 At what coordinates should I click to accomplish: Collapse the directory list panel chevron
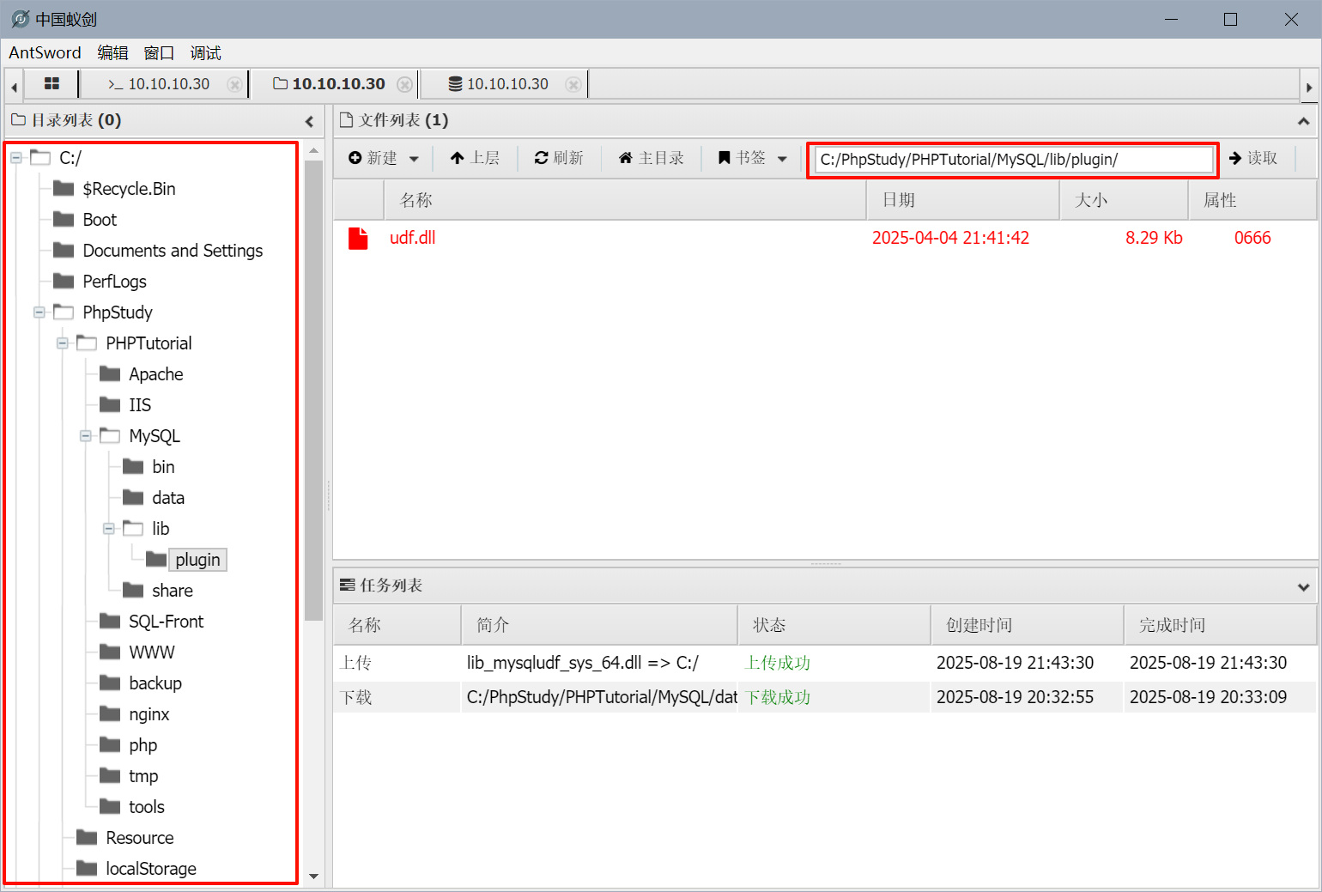tap(309, 121)
